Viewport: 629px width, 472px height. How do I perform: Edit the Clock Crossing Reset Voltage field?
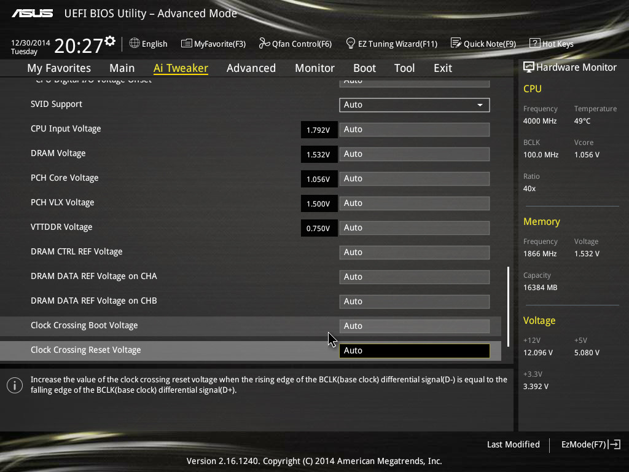(415, 351)
